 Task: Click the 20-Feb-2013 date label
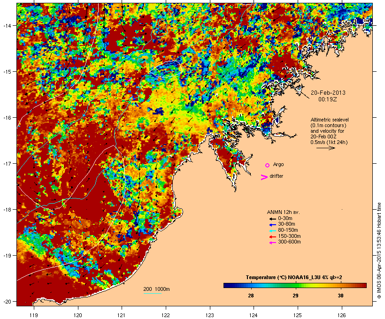pos(328,93)
